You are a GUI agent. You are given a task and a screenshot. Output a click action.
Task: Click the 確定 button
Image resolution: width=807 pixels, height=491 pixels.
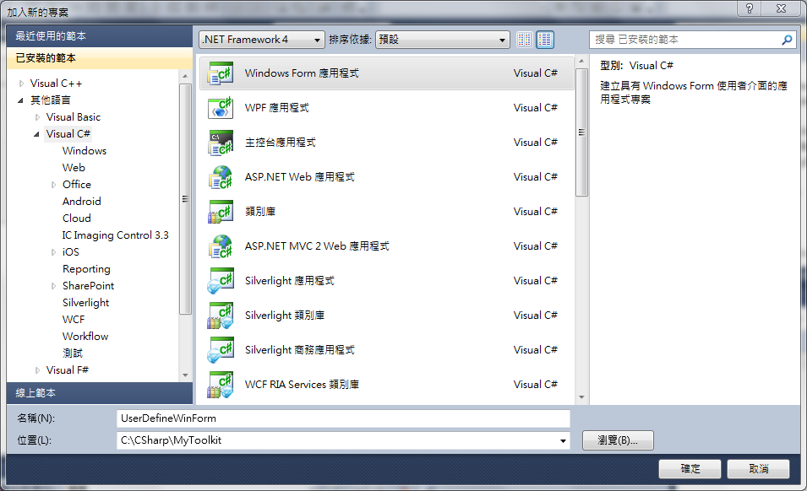690,468
